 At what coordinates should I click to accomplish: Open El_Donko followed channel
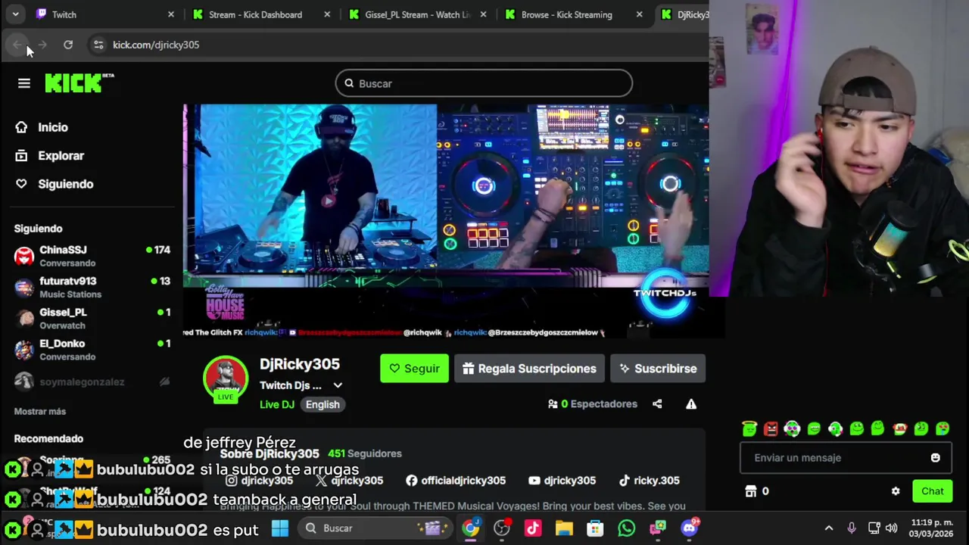(92, 350)
